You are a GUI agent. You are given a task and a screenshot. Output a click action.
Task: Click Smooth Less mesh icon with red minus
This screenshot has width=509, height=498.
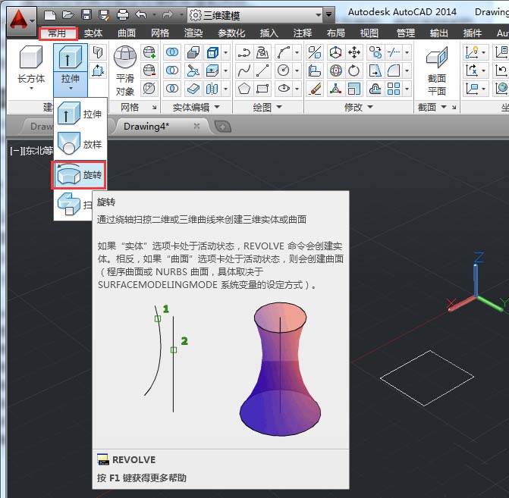[149, 70]
